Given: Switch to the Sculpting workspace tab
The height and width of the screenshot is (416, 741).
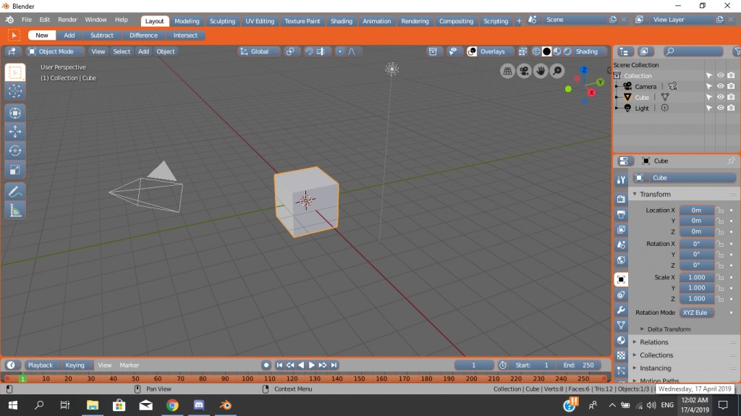Looking at the screenshot, I should [x=222, y=21].
